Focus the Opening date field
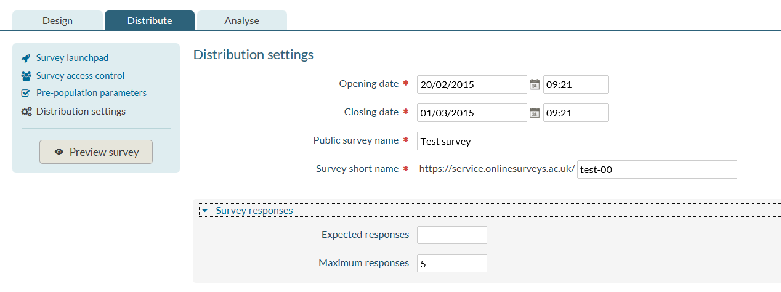781x292 pixels. [472, 84]
